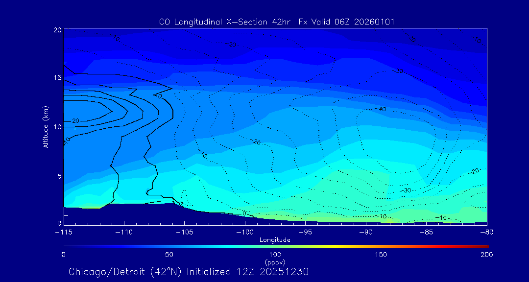Click the longitude tick label "-90"

pyautogui.click(x=366, y=233)
